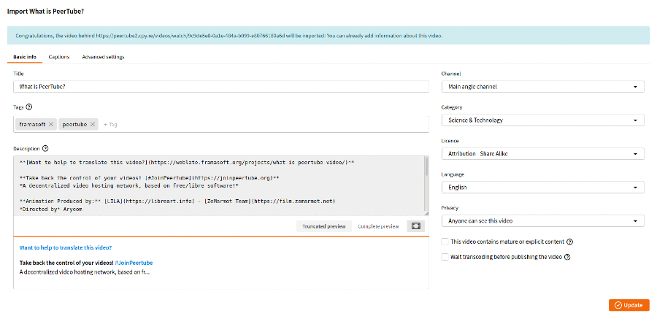Open the Category dropdown showing Science & Technology
The width and height of the screenshot is (657, 316).
[542, 120]
